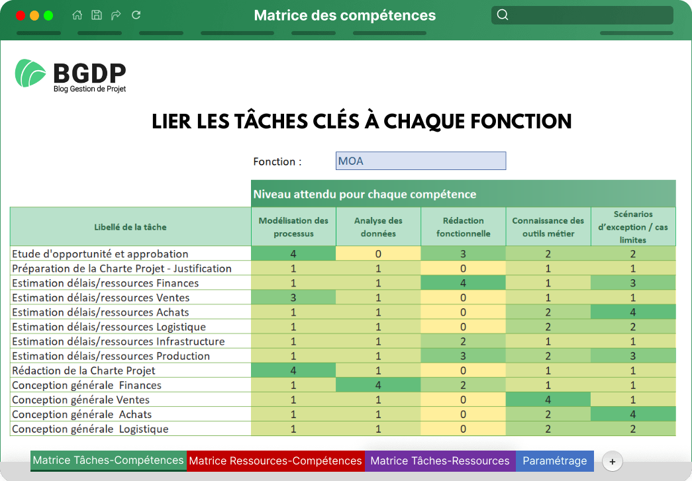This screenshot has width=692, height=481.
Task: Click the Rédaction fonctionnelle column header
Action: point(463,227)
